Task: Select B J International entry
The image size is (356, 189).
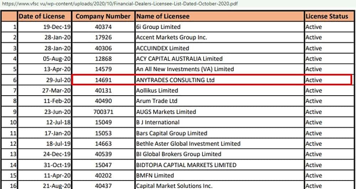Action: 158,122
